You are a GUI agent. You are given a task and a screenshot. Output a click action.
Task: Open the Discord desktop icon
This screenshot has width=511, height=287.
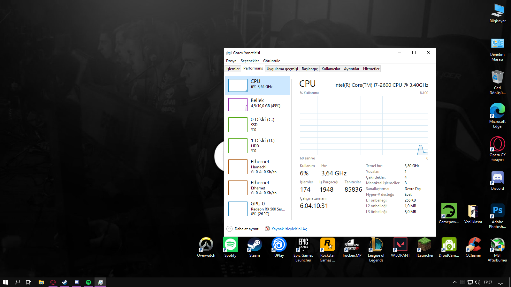tap(497, 180)
